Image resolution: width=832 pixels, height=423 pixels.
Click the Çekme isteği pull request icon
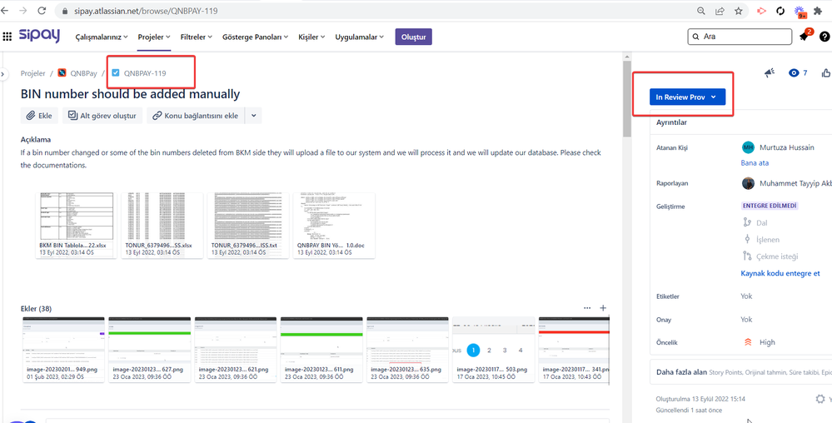(x=747, y=256)
